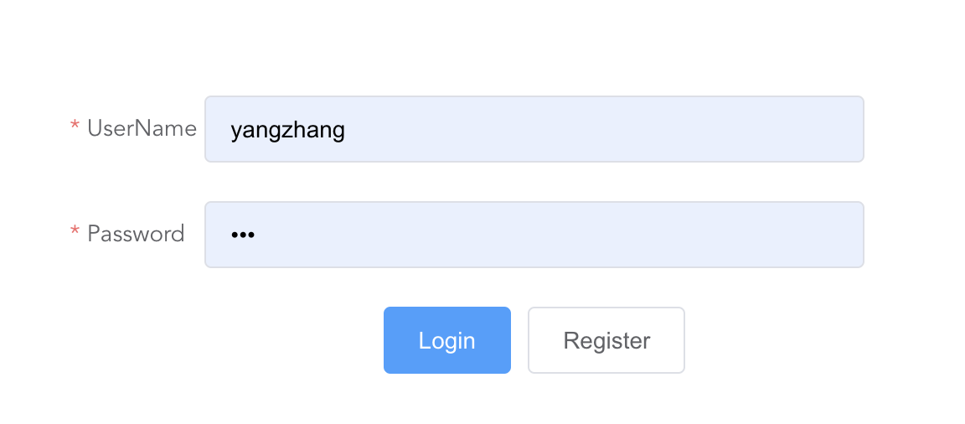Click the "yangzhang" text in the username box
965x424 pixels.
287,130
